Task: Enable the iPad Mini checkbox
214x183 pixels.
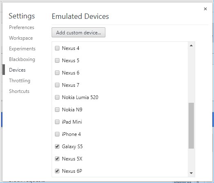Action: [x=57, y=122]
